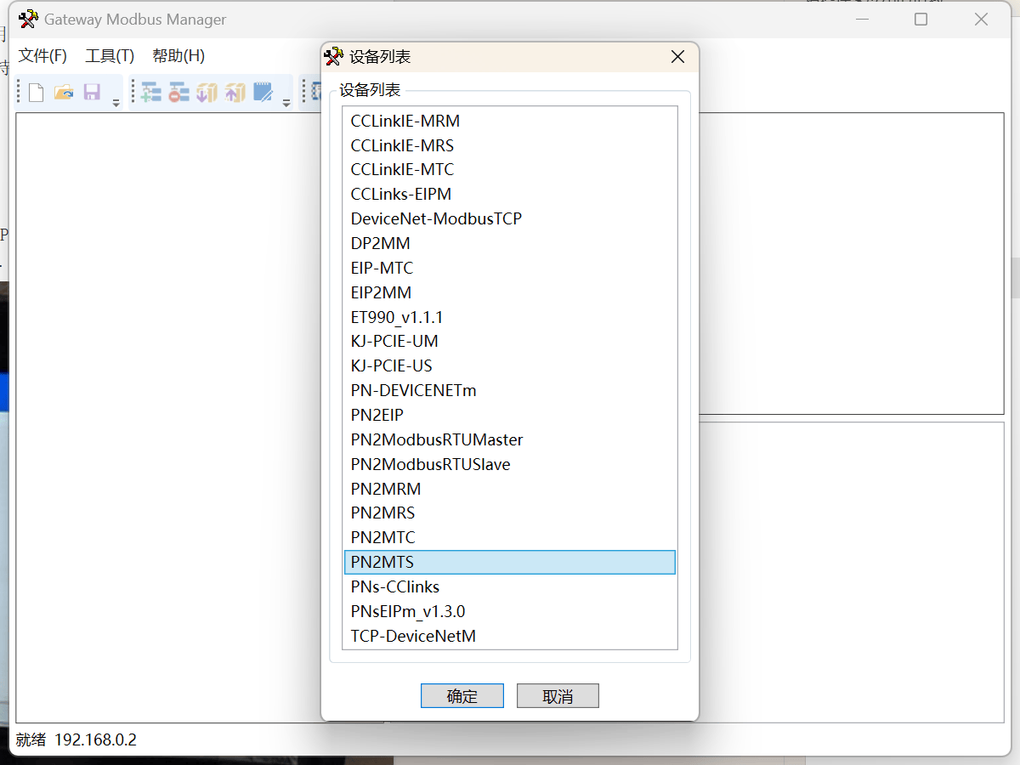Image resolution: width=1020 pixels, height=765 pixels.
Task: Click the 设备列表 dialog title icon
Action: pyautogui.click(x=335, y=57)
